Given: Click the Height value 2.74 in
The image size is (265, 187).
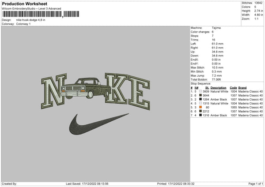Looking at the screenshot, I should (x=258, y=11).
